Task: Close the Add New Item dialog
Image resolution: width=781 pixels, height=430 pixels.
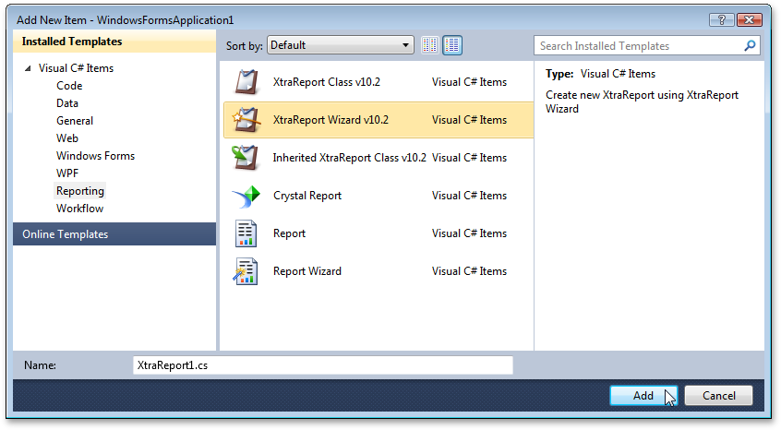Action: (749, 20)
